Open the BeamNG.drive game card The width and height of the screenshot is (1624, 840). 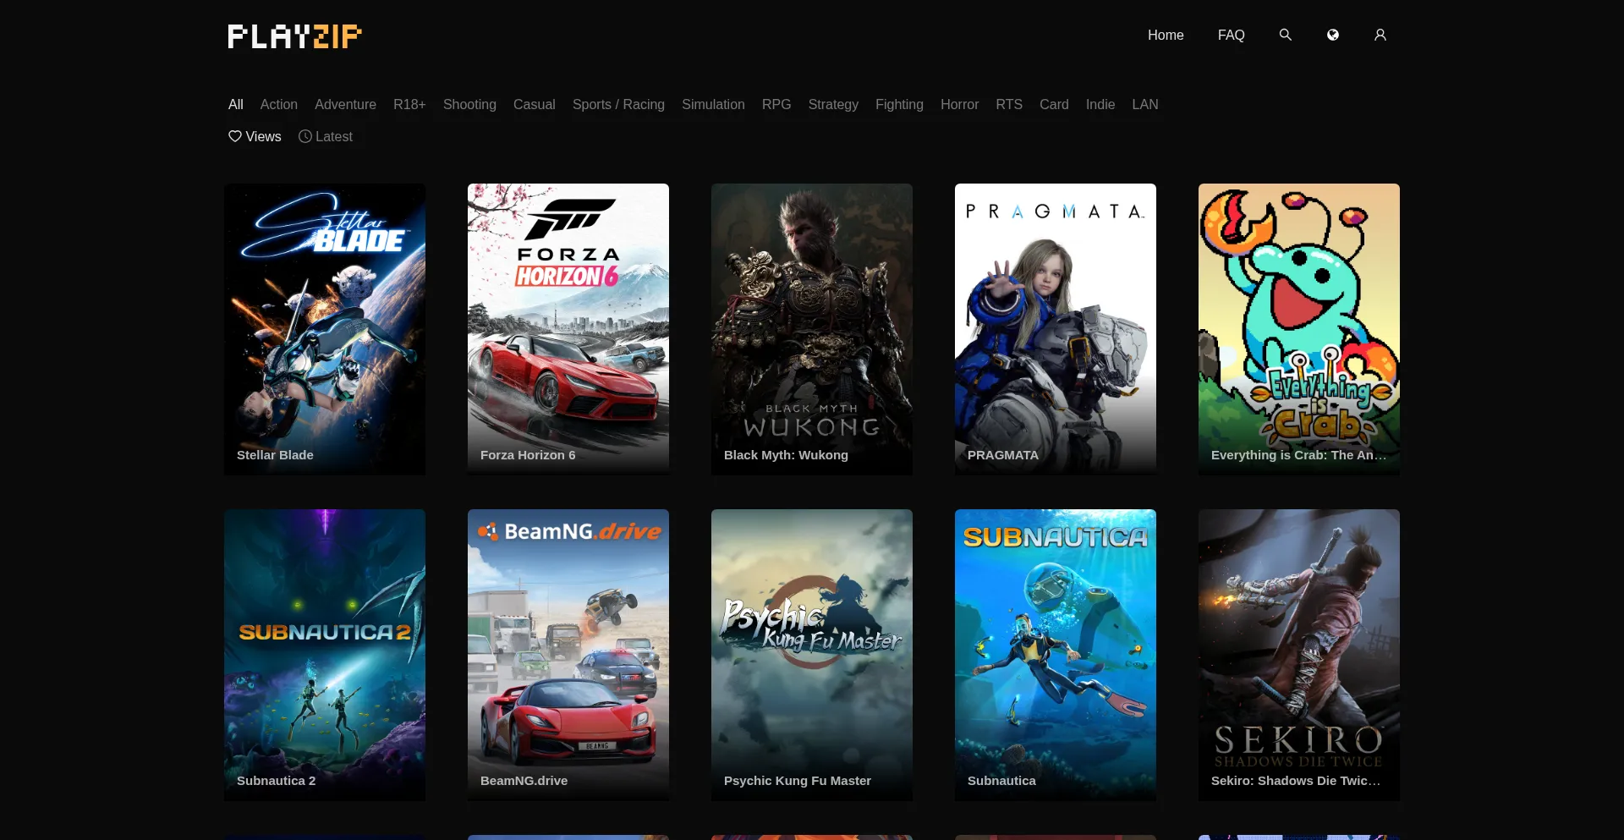point(568,655)
